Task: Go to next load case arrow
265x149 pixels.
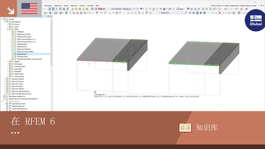Action: 138,9
